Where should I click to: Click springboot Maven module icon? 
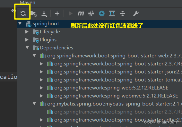(29, 24)
